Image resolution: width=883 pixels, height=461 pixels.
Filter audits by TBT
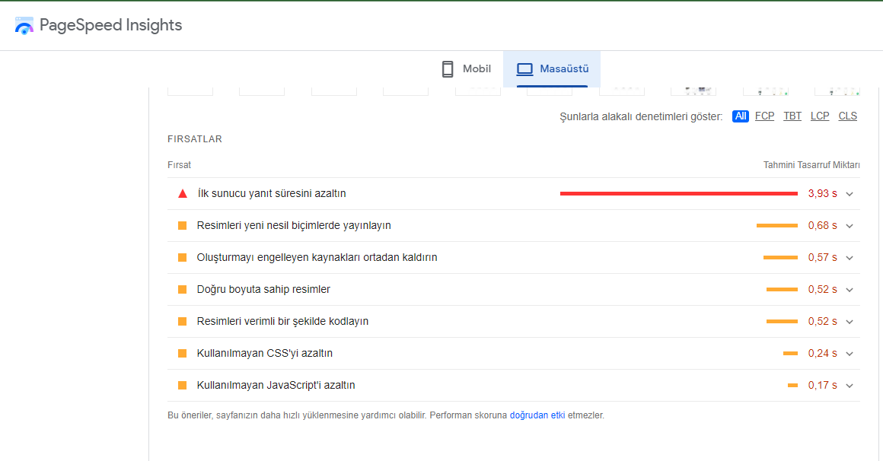[792, 116]
